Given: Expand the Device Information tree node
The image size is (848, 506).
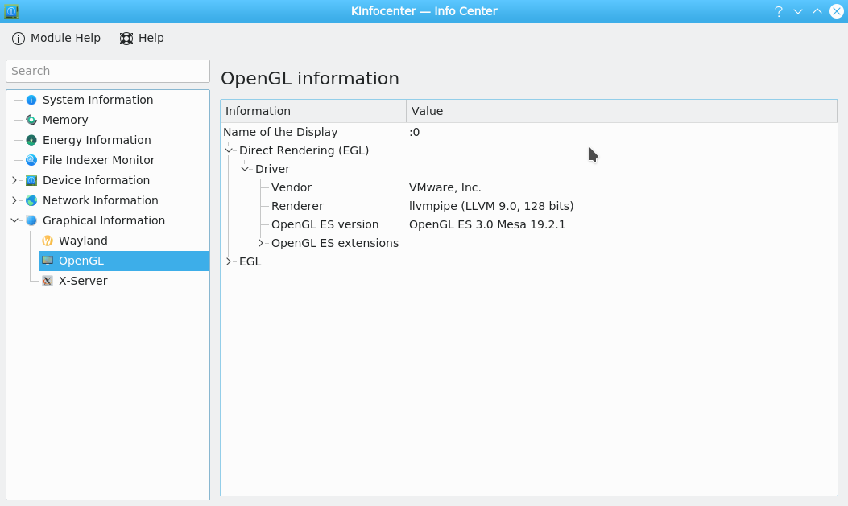Looking at the screenshot, I should click(x=14, y=180).
